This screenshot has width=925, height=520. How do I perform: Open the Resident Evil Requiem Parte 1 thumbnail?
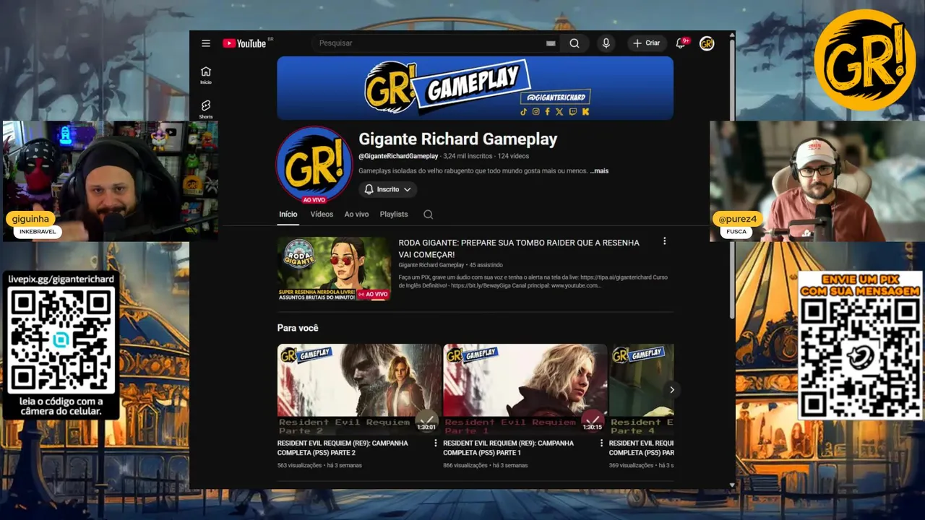pos(525,389)
